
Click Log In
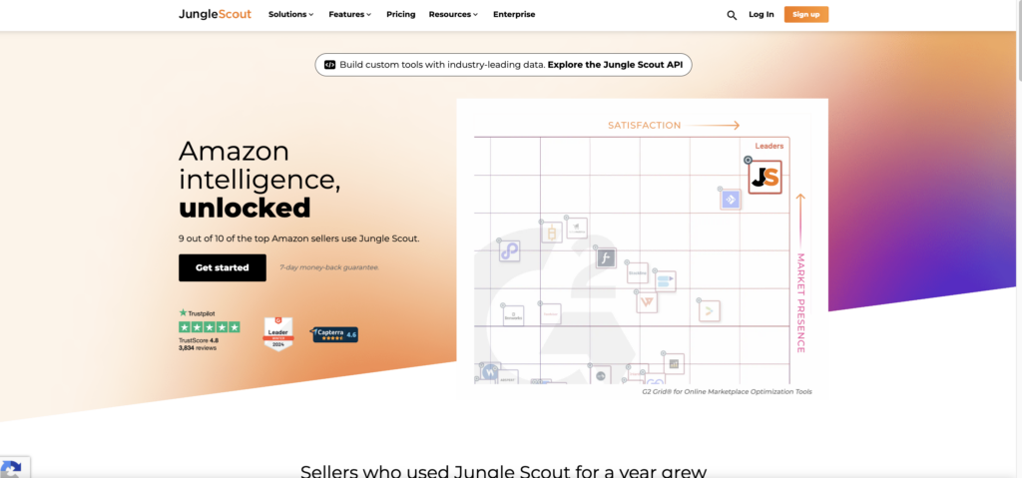coord(762,14)
